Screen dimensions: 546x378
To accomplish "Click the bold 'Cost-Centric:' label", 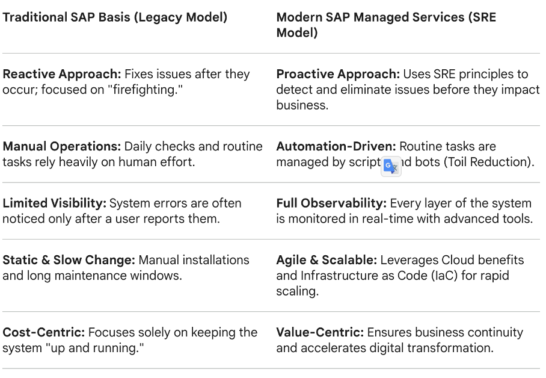I will (x=44, y=332).
